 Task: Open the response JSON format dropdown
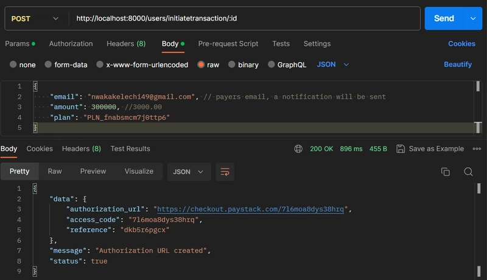[x=189, y=172]
